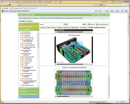Stop the topmost video player
Image resolution: width=130 pixels, height=104 pixels.
click(x=56, y=32)
